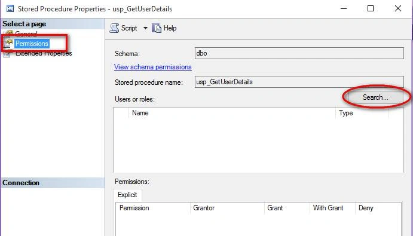Click the Stored procedure name field
The width and height of the screenshot is (413, 236).
pyautogui.click(x=299, y=82)
